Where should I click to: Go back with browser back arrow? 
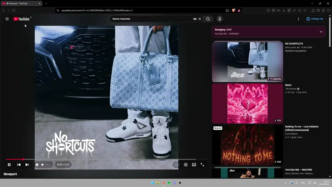pos(4,11)
